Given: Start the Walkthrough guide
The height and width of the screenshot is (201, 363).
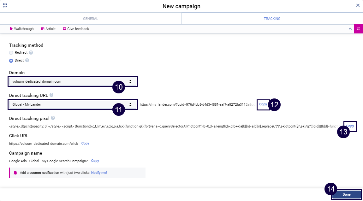Looking at the screenshot, I should 21,29.
